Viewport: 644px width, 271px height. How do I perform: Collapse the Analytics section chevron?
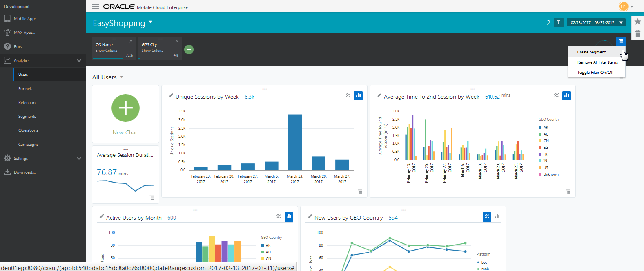coord(79,61)
